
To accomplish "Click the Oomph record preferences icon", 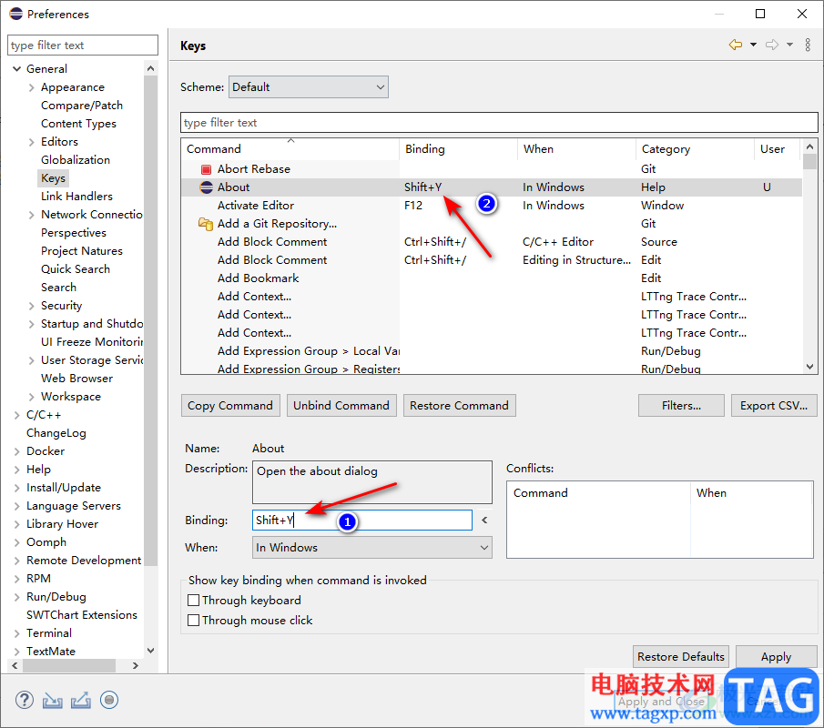I will (109, 700).
